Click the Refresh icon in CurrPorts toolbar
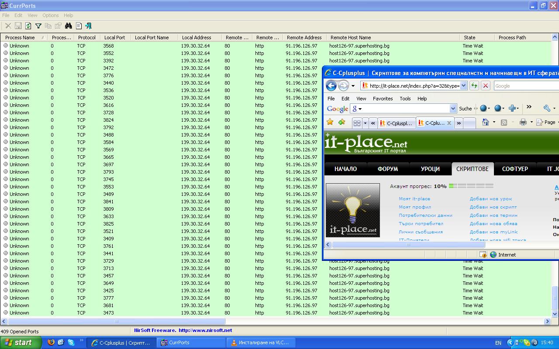Image resolution: width=559 pixels, height=349 pixels. coord(28,26)
